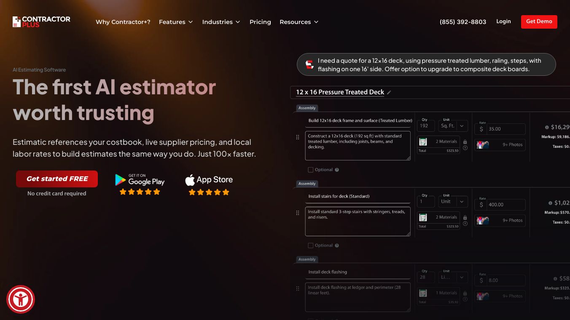Click the rate field showing 8.00

click(x=500, y=280)
